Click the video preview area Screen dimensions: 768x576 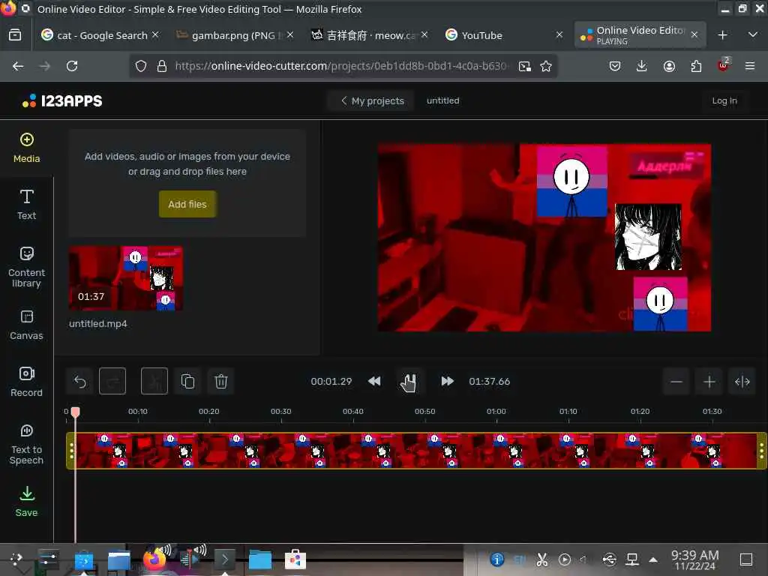click(x=544, y=238)
